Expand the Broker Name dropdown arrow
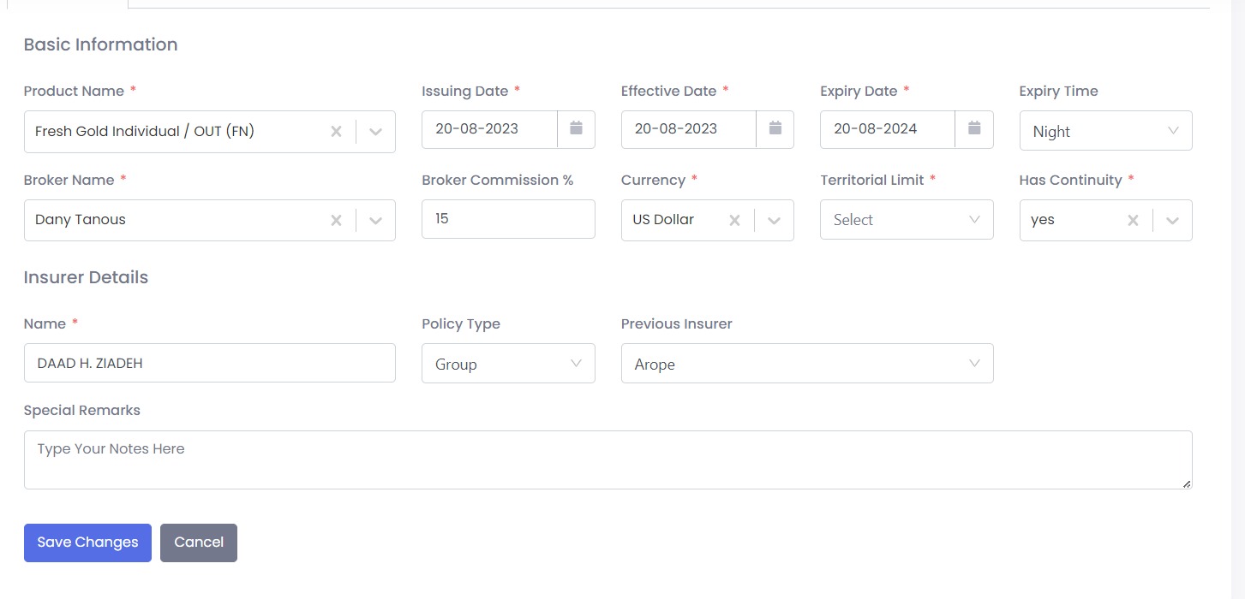The height and width of the screenshot is (599, 1245). click(x=375, y=221)
